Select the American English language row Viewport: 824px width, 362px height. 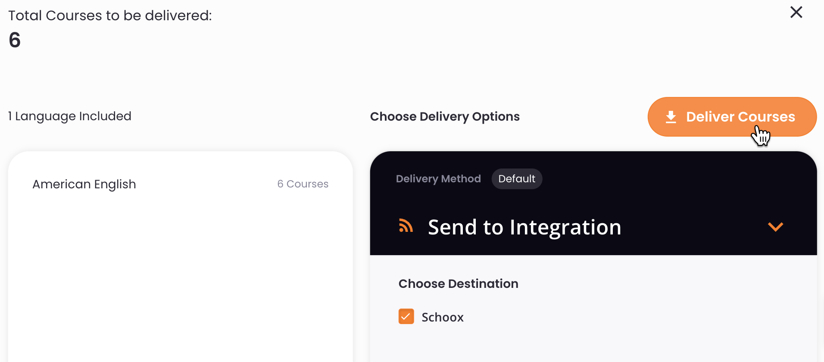[180, 184]
